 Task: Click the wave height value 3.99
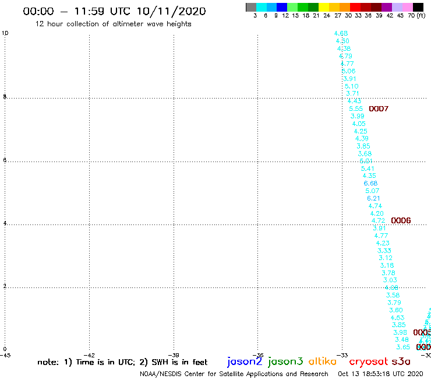[358, 116]
